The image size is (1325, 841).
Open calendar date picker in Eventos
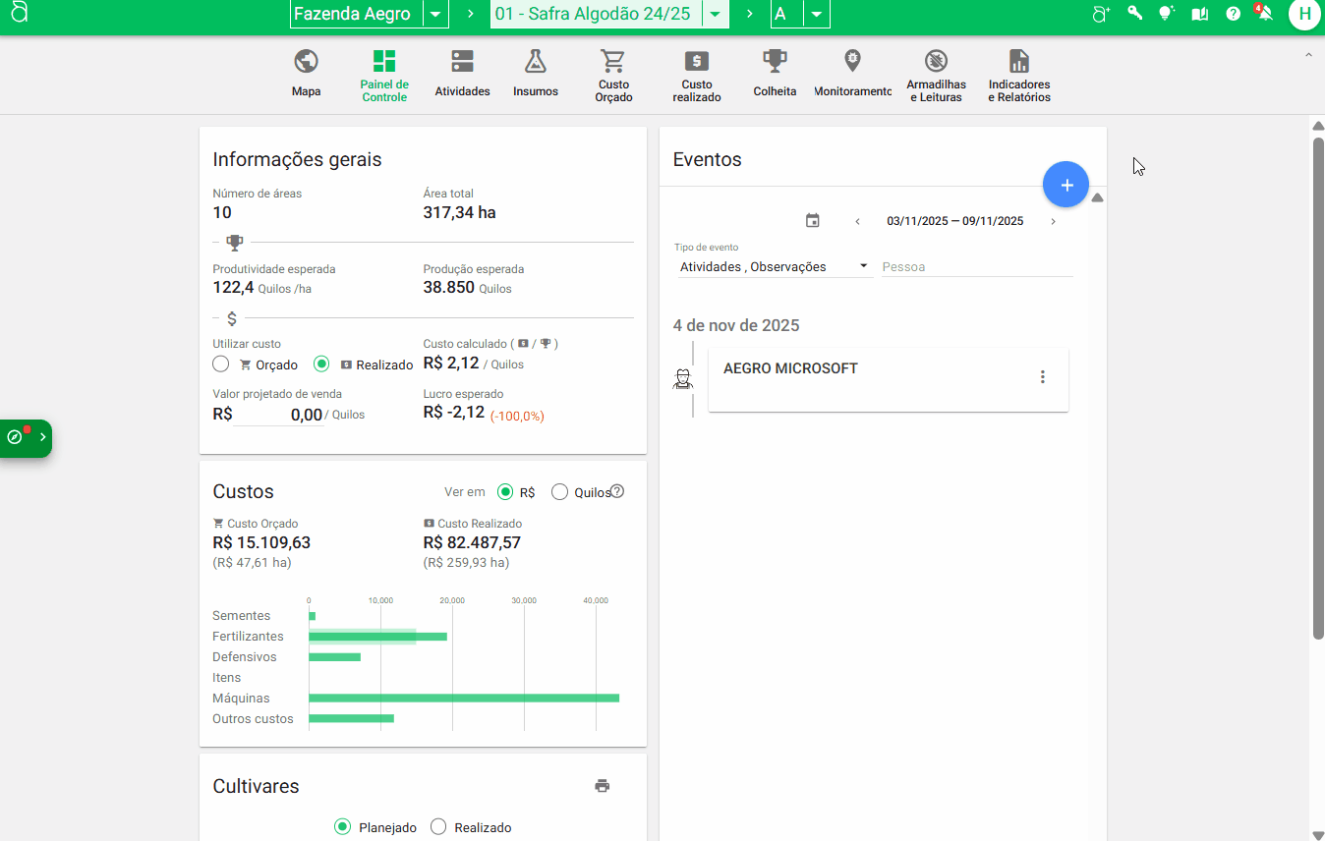point(812,221)
